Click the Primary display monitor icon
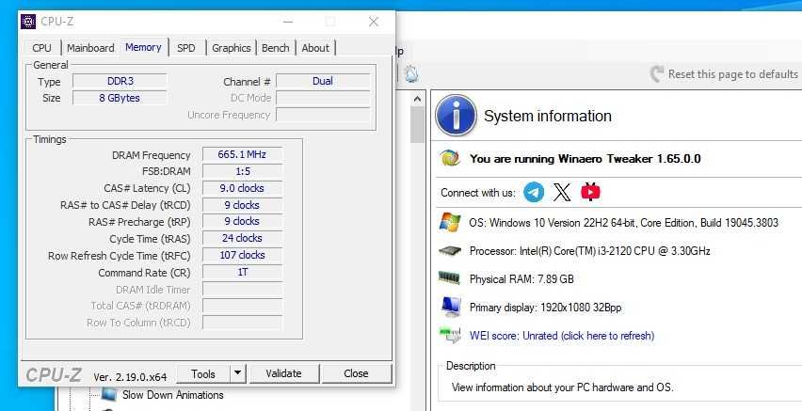 [x=451, y=307]
